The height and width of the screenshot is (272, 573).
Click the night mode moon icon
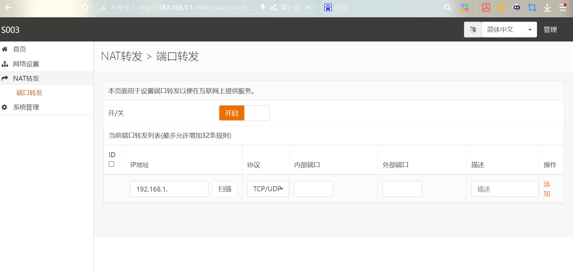click(x=501, y=7)
